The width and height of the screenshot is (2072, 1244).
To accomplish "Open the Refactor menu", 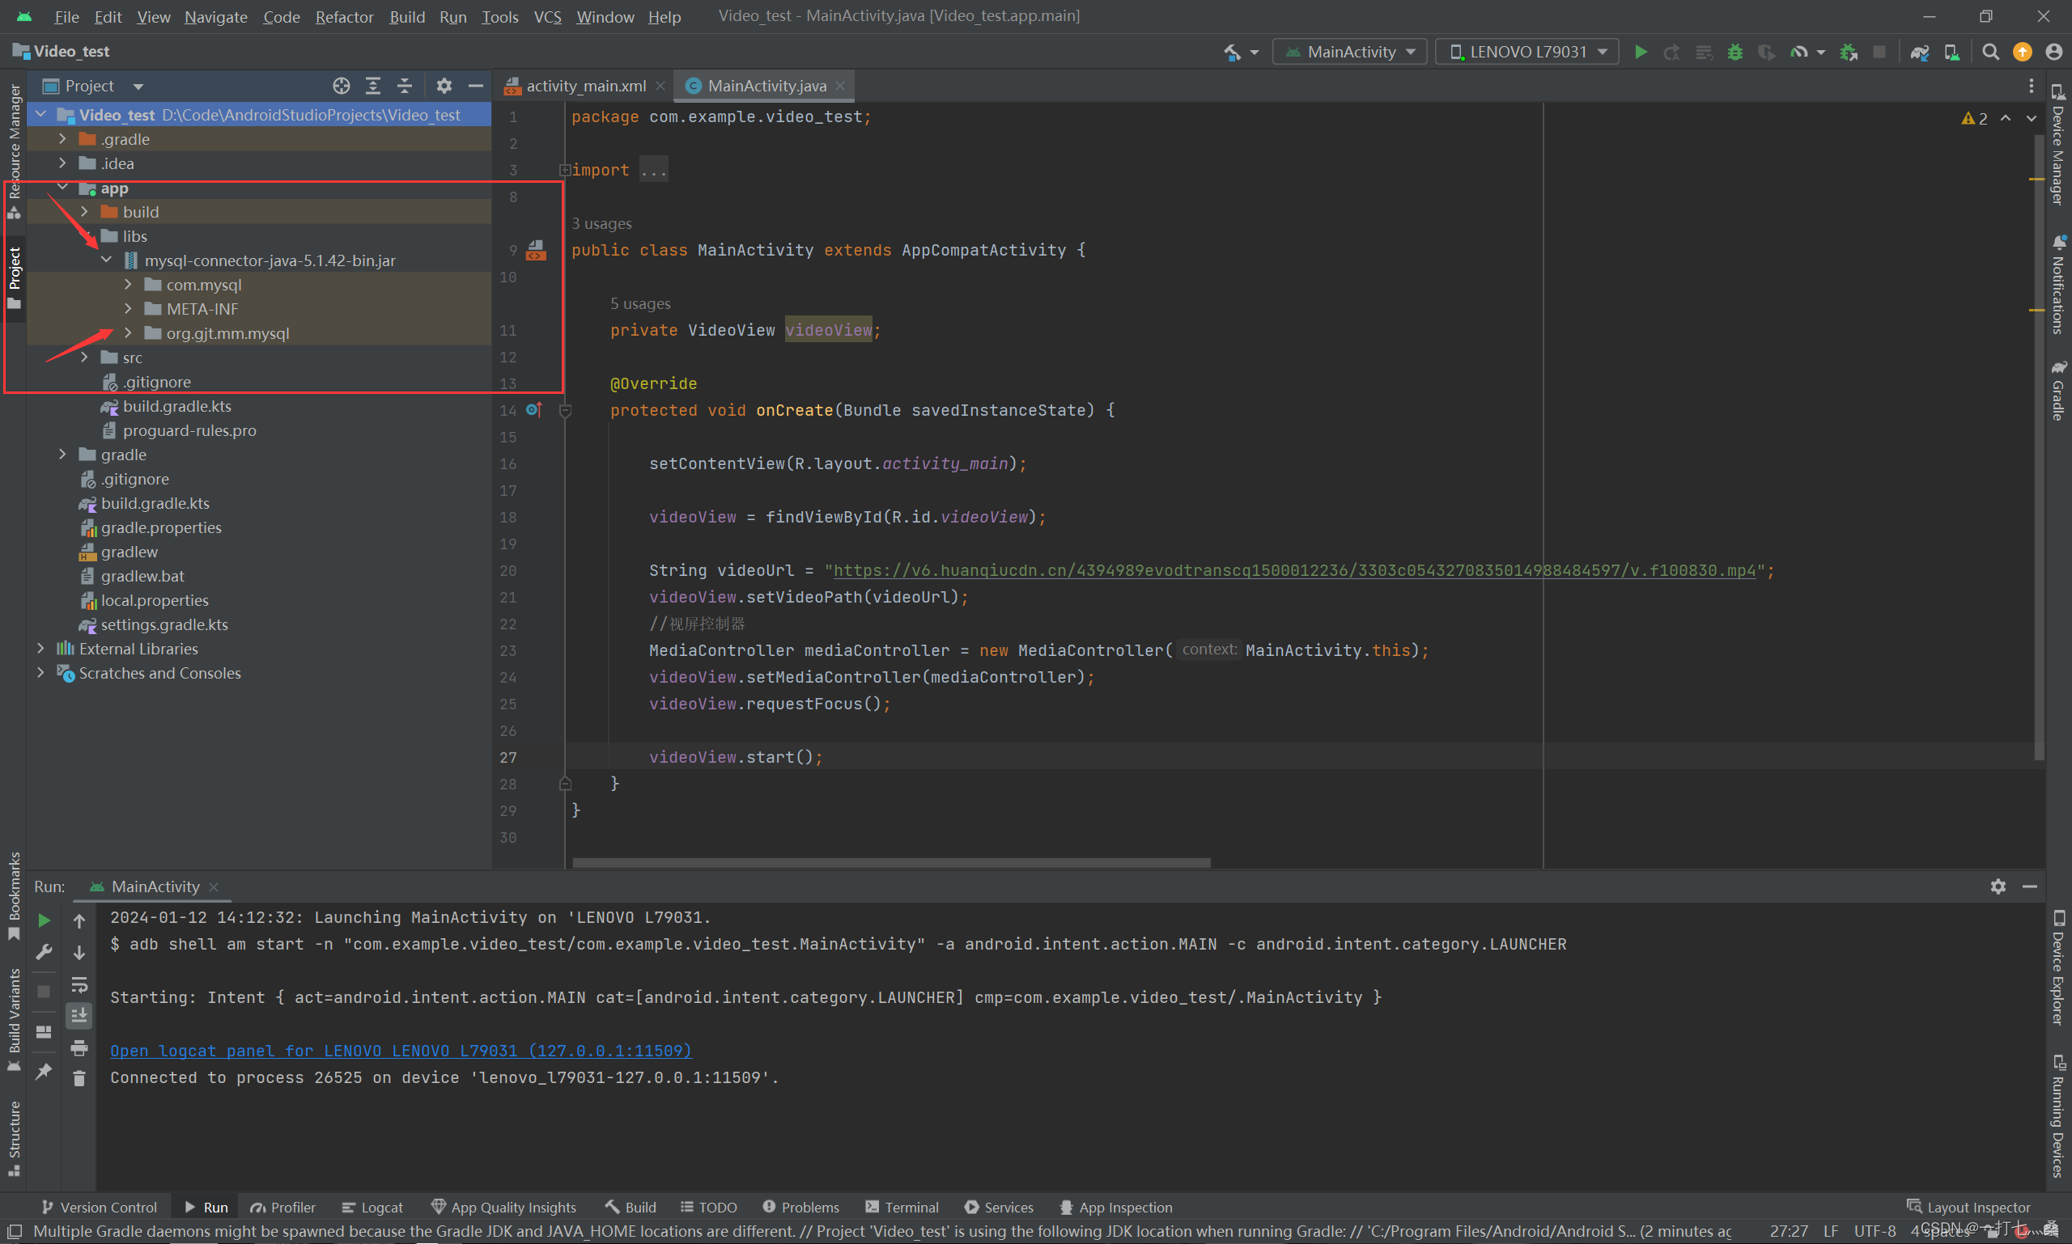I will 344,17.
